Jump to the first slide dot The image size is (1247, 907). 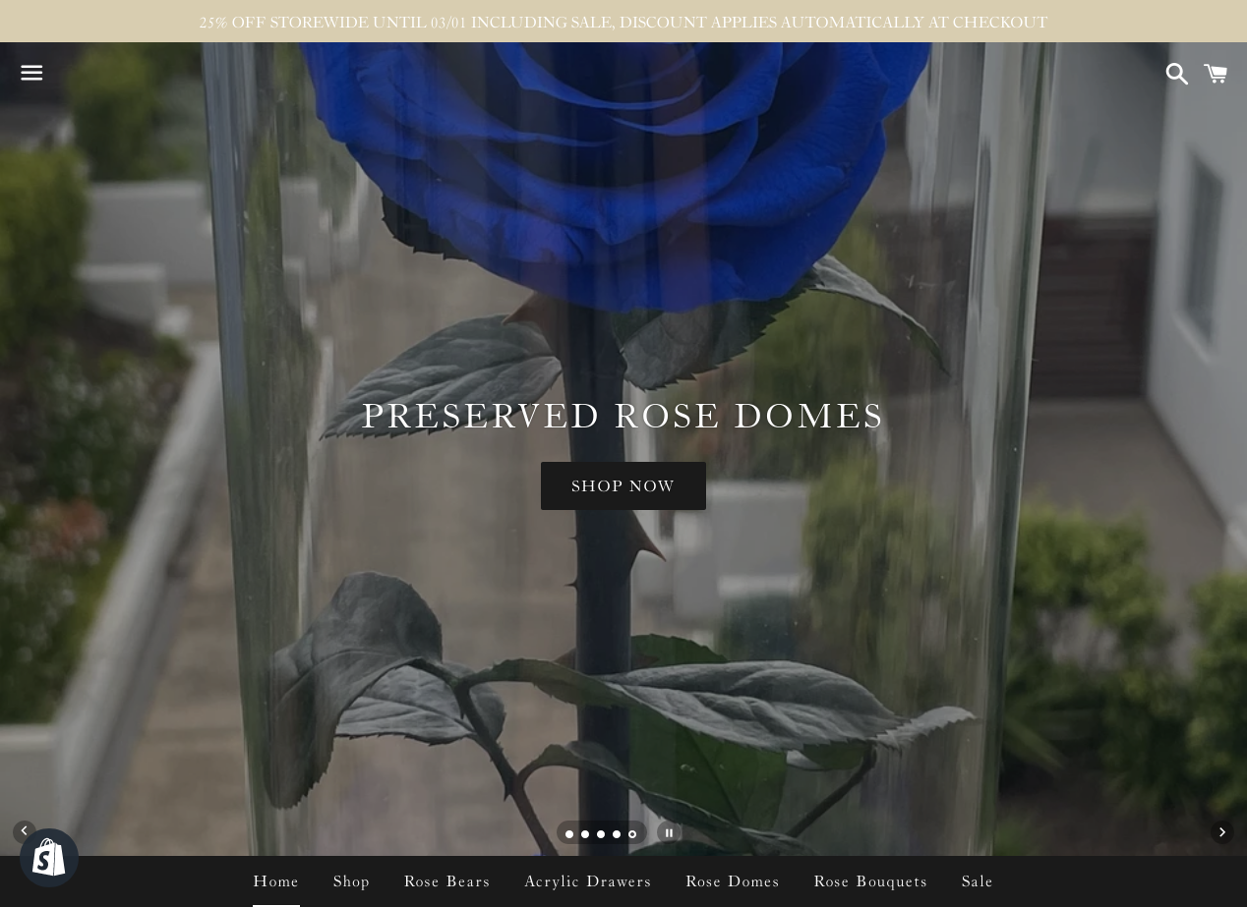[x=569, y=834]
